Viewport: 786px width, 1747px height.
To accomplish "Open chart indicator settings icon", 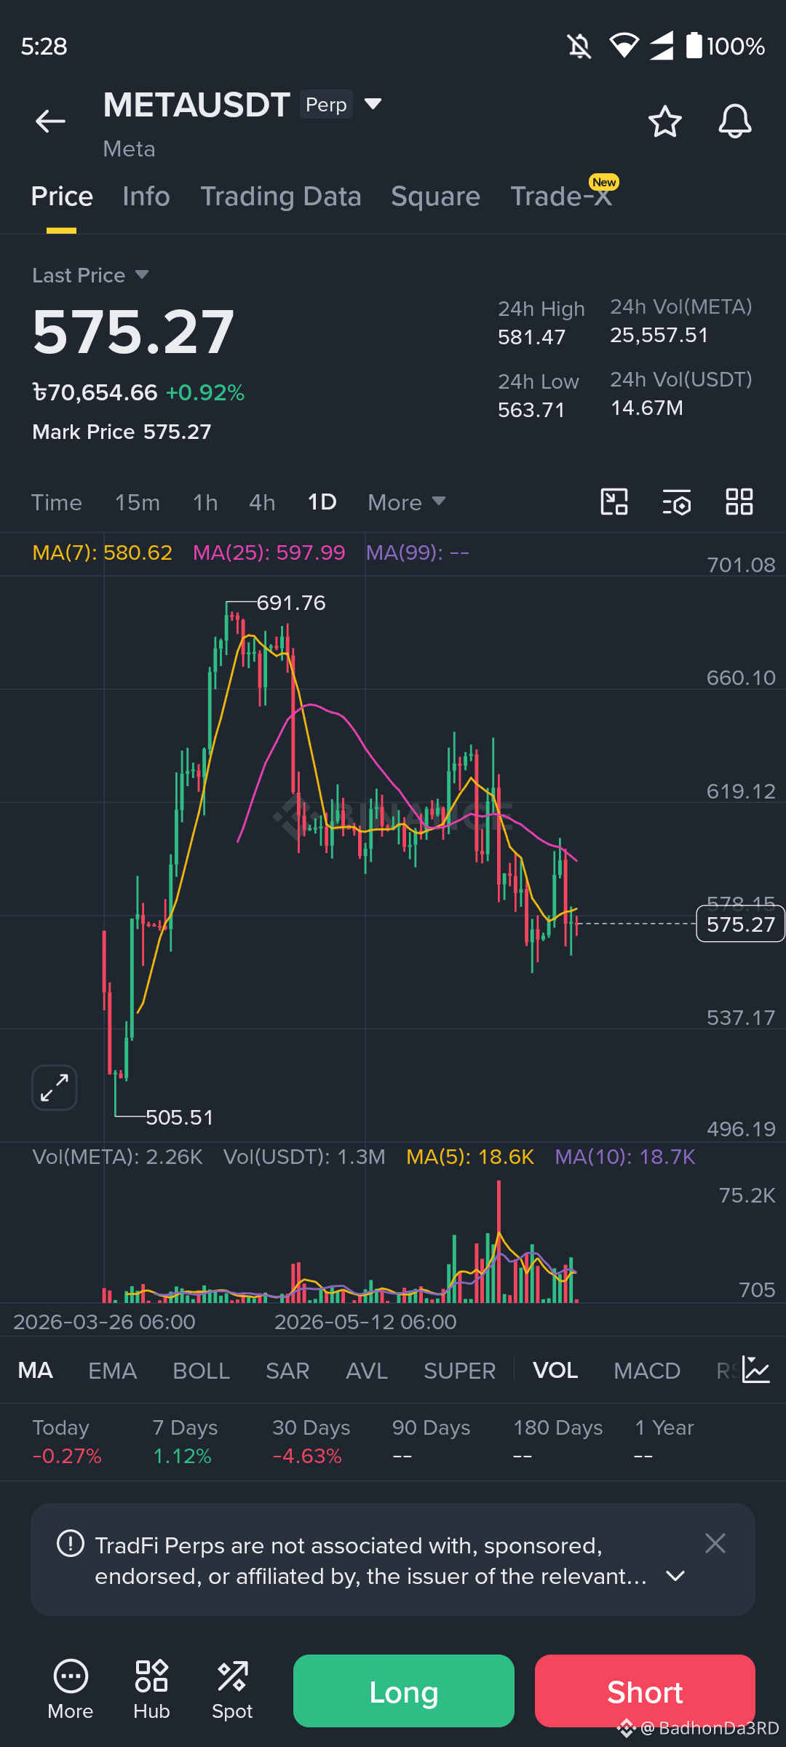I will point(677,502).
